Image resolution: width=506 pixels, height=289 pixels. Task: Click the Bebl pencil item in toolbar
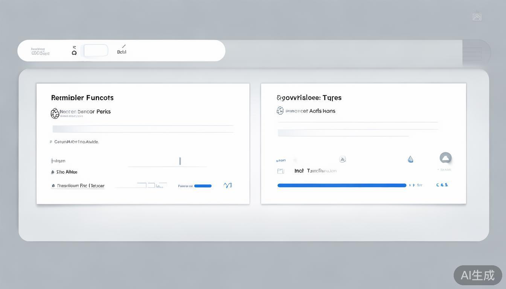122,50
